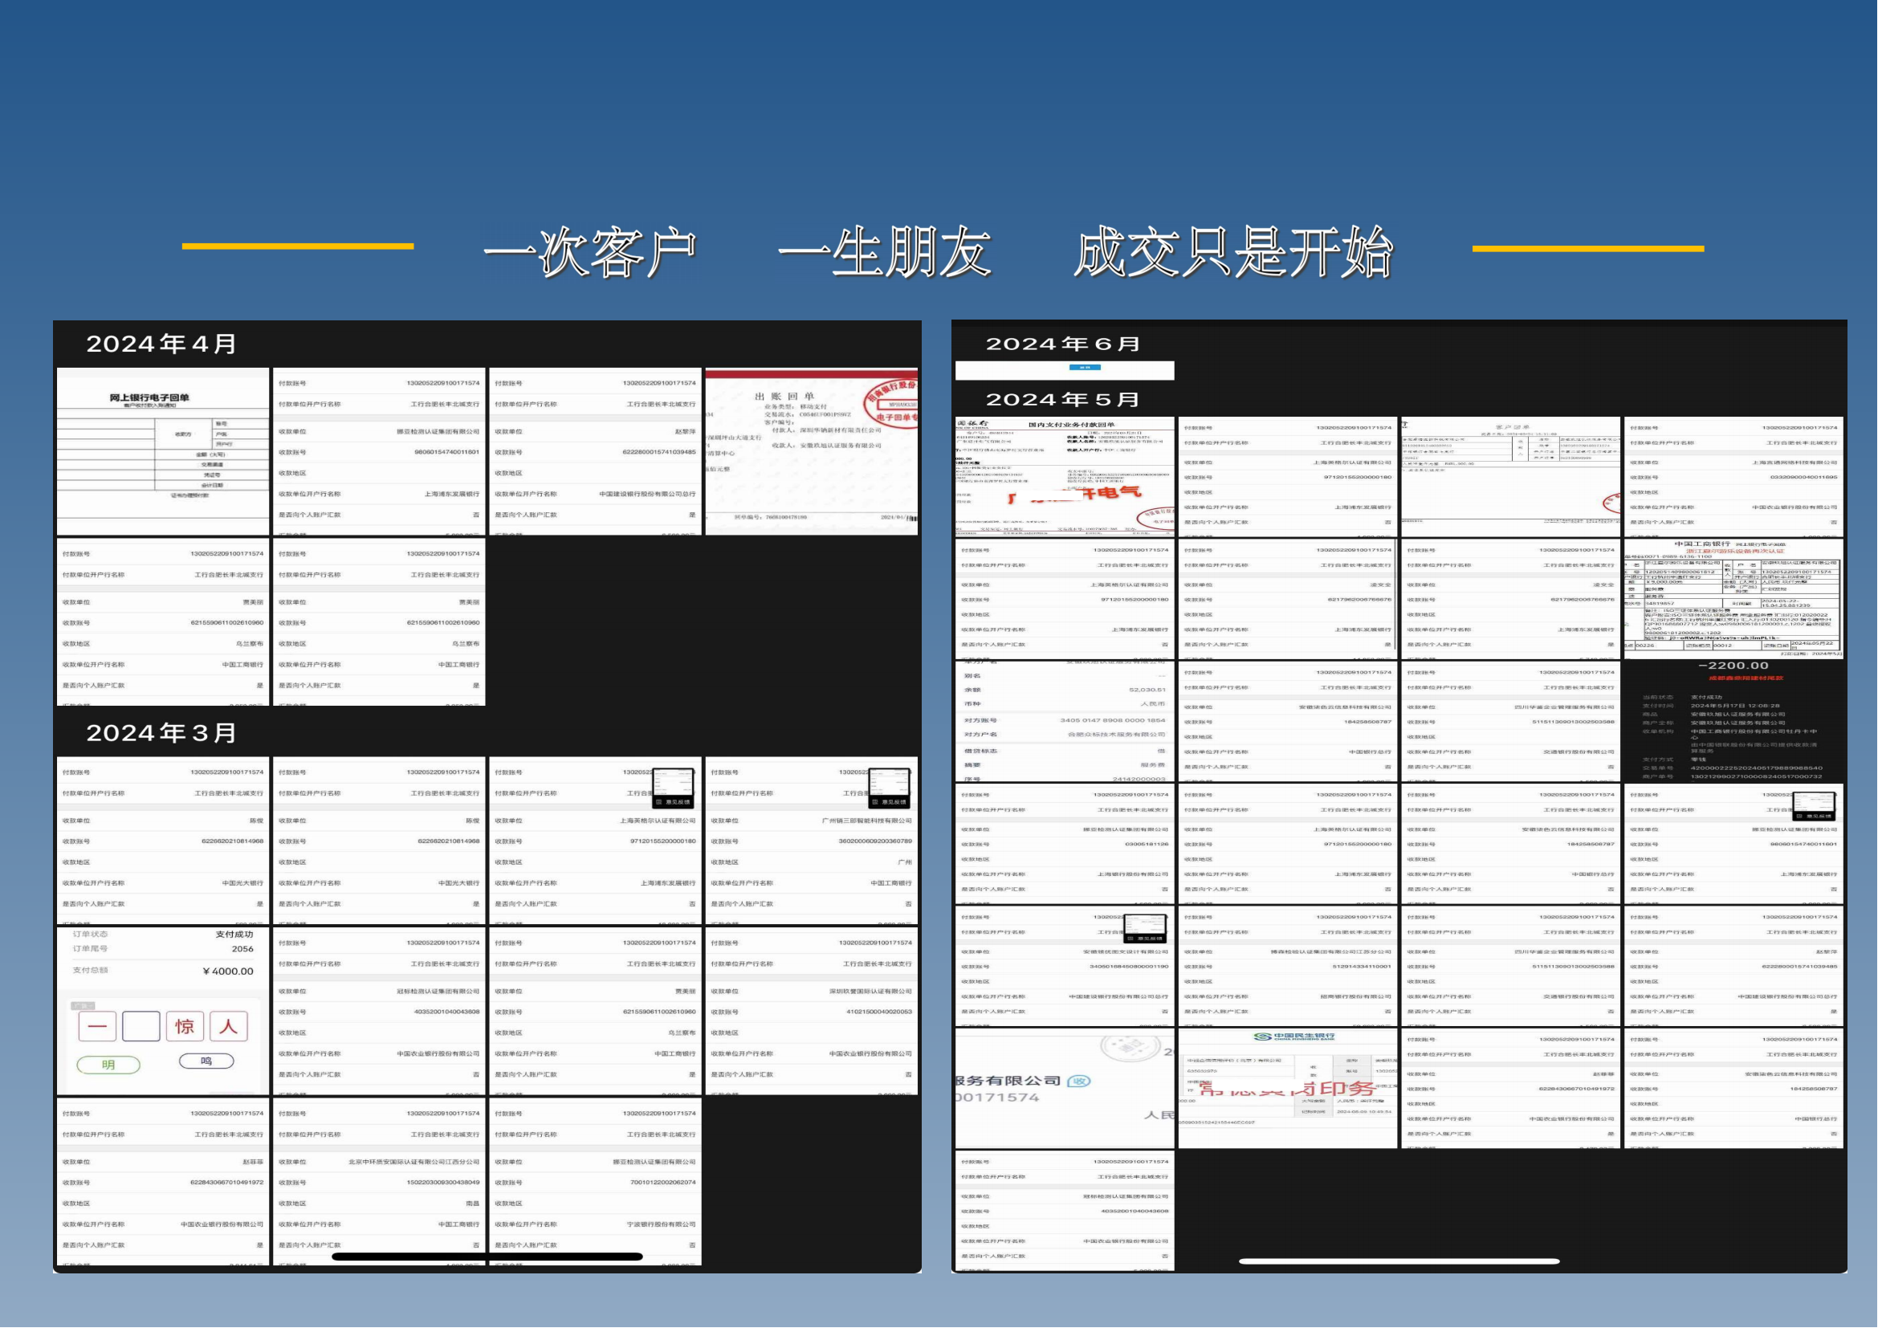
Task: Click the blue 收 badge icon
Action: (x=1079, y=1082)
